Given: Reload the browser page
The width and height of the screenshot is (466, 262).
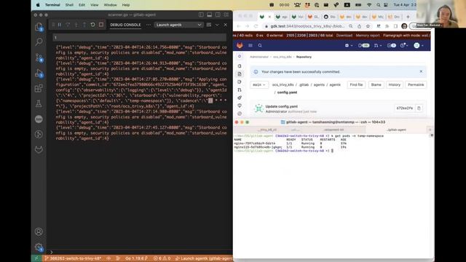Looking at the screenshot, I should pos(256,26).
